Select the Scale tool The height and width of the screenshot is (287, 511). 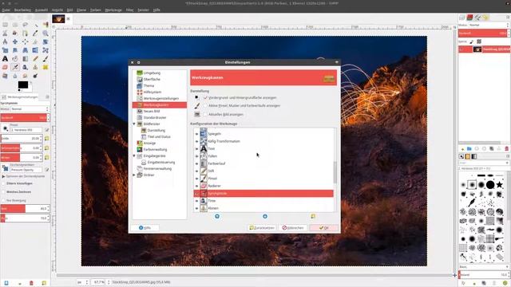(5, 50)
